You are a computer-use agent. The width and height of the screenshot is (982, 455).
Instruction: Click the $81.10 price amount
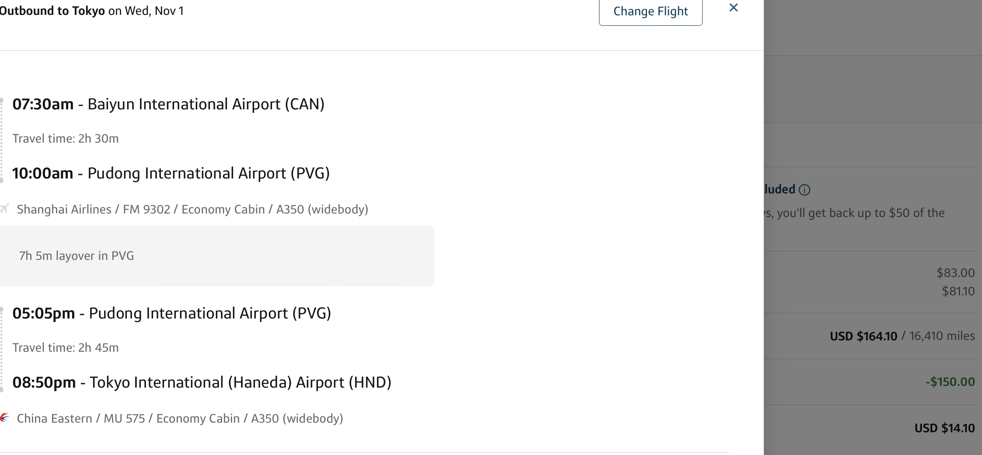point(958,291)
